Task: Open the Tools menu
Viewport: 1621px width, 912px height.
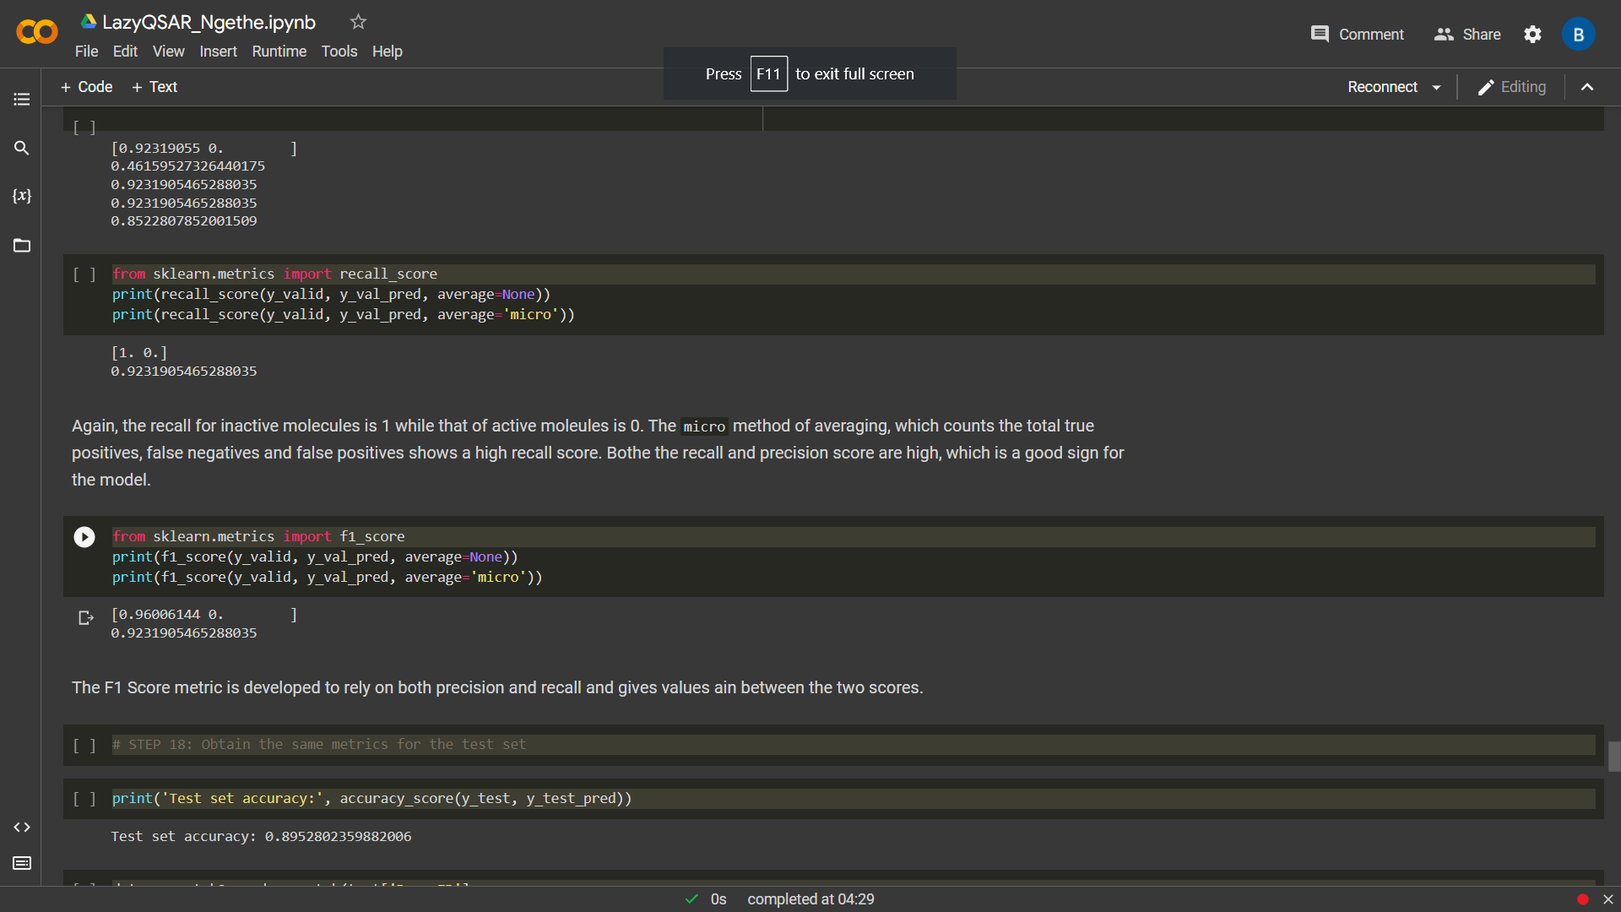Action: (339, 52)
